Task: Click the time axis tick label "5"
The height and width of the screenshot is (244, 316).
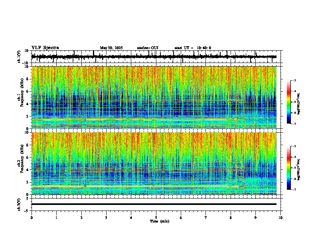Action: (x=156, y=218)
